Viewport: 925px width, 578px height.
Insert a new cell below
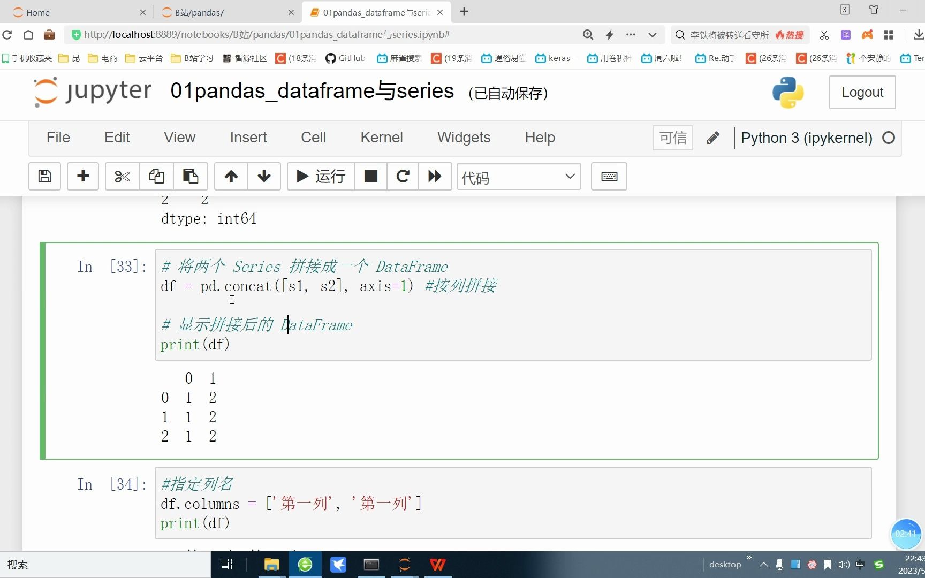click(83, 176)
